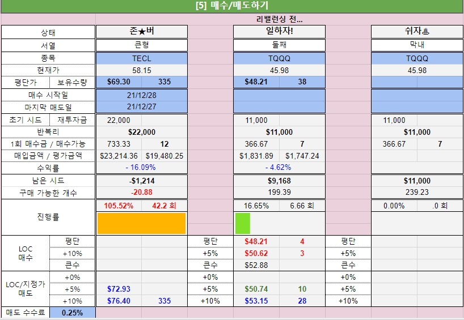Select the 리밸런싱 전... status text
Viewport: 464px width, 320px height.
point(279,19)
